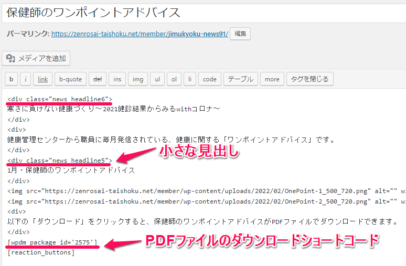The image size is (406, 266).
Task: Click the 編集 button beside the permalink
Action: (x=240, y=34)
